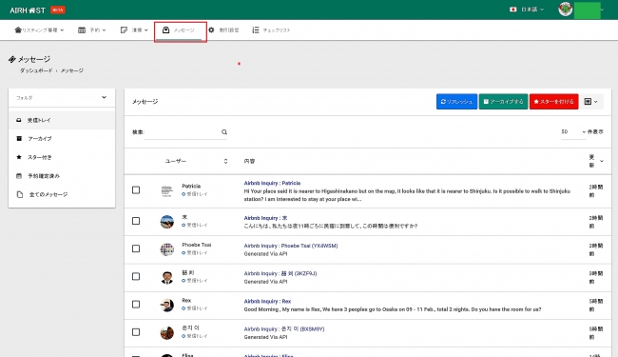Open the starred folder (スター付き)
Screen dimensions: 618x357
[62, 157]
